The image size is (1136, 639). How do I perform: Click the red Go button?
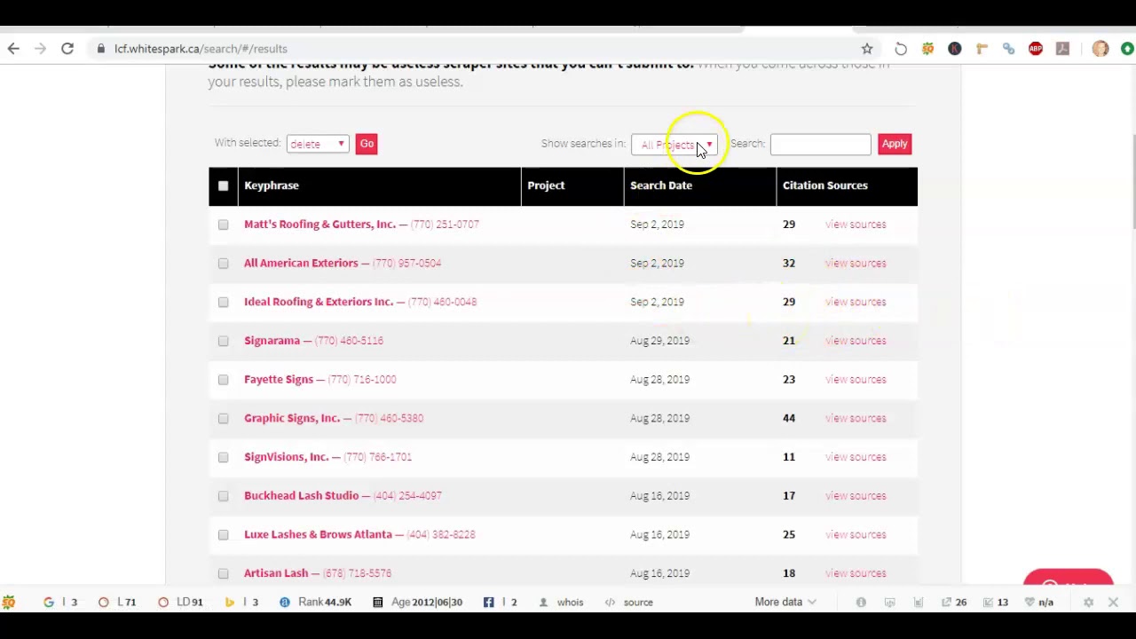[x=367, y=144]
